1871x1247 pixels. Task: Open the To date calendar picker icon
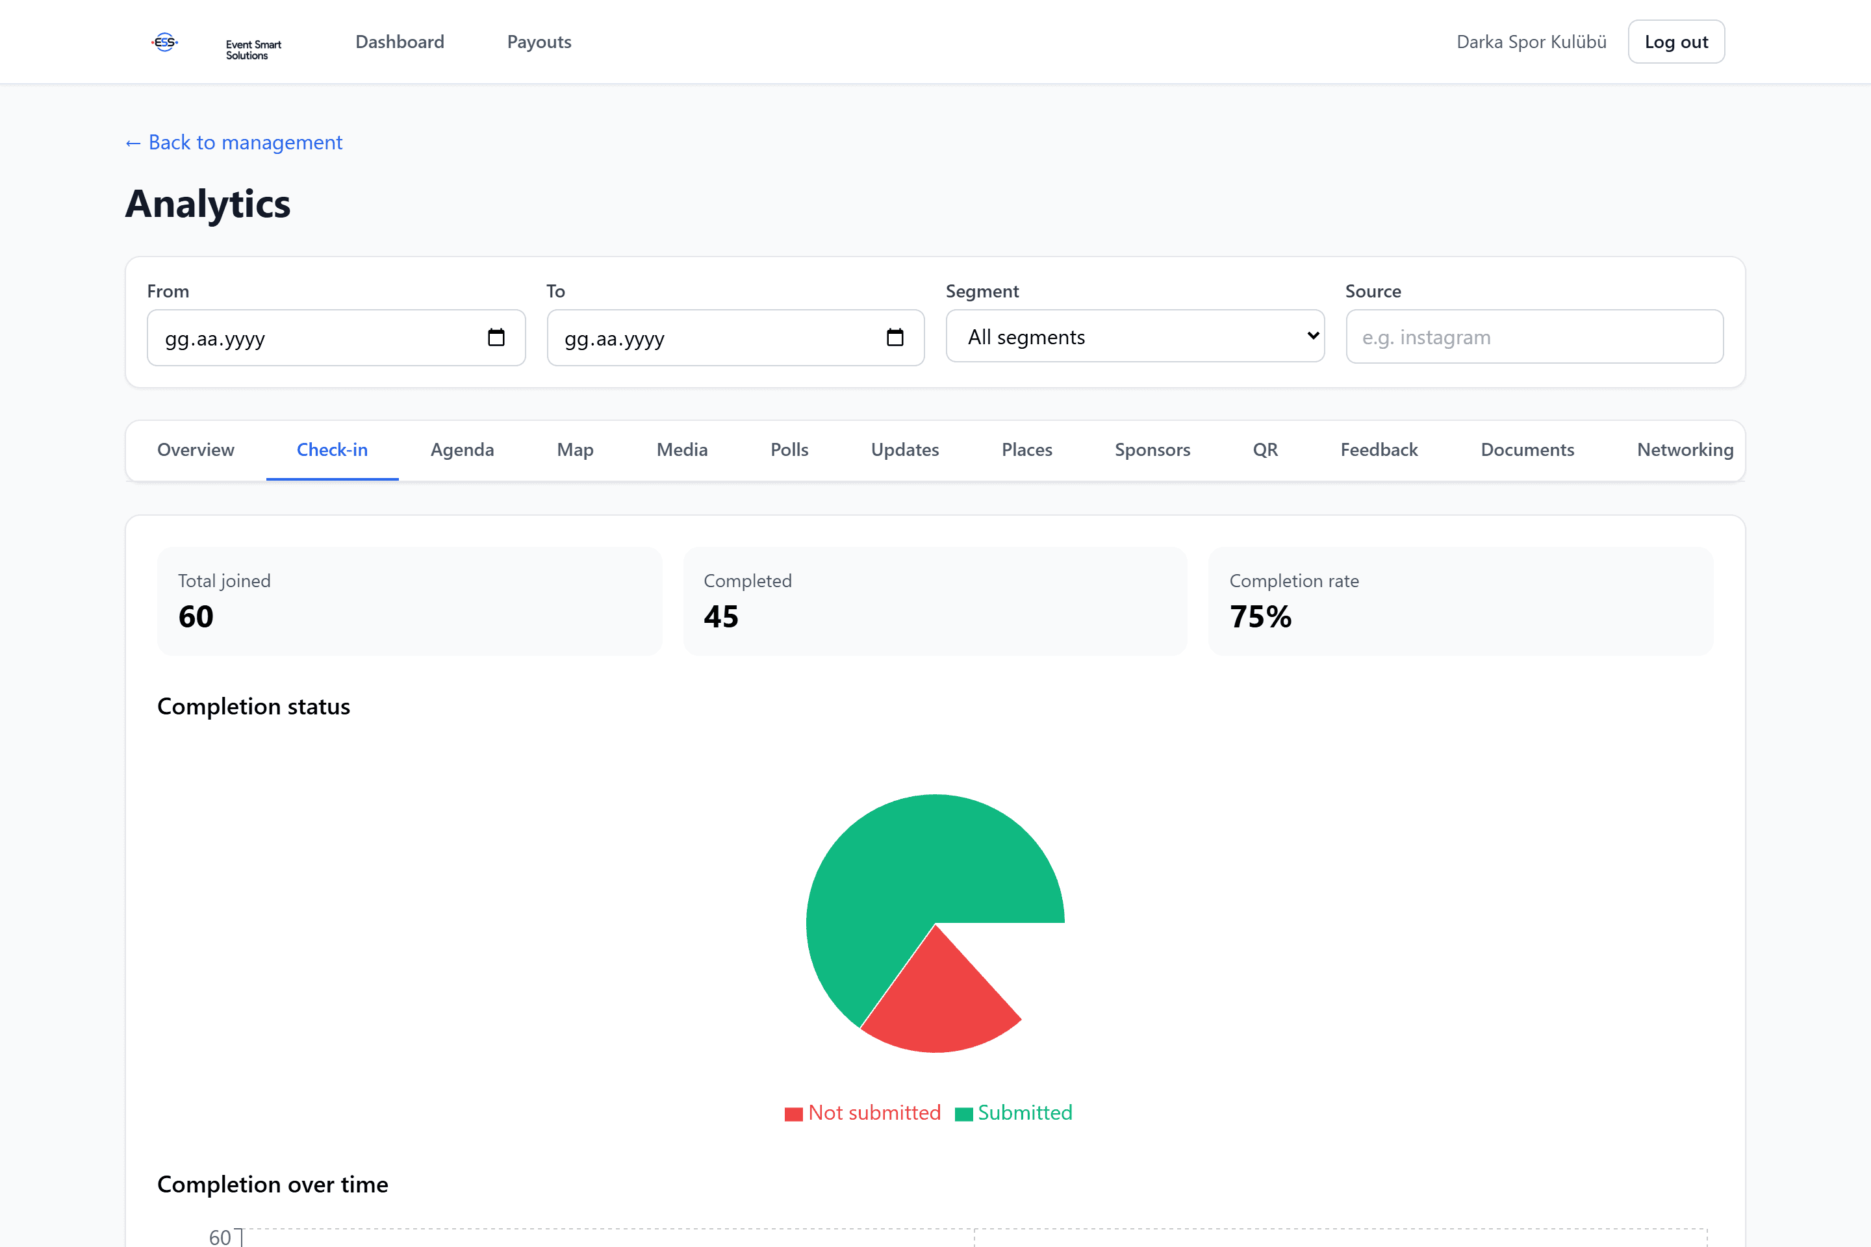click(x=895, y=337)
